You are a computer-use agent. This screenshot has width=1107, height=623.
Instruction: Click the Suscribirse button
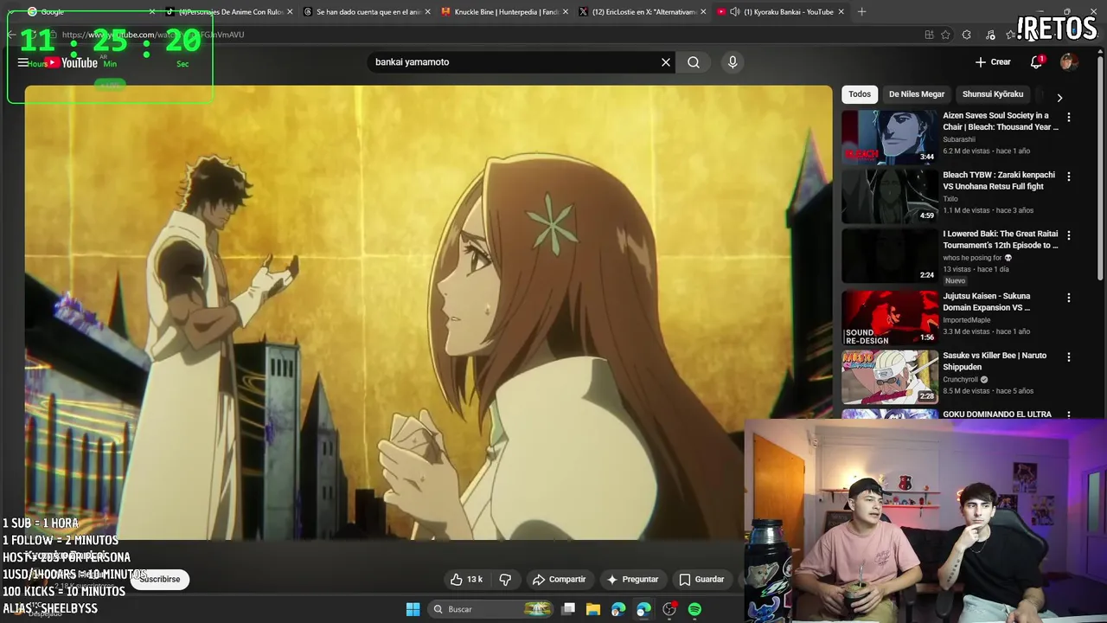(x=160, y=579)
